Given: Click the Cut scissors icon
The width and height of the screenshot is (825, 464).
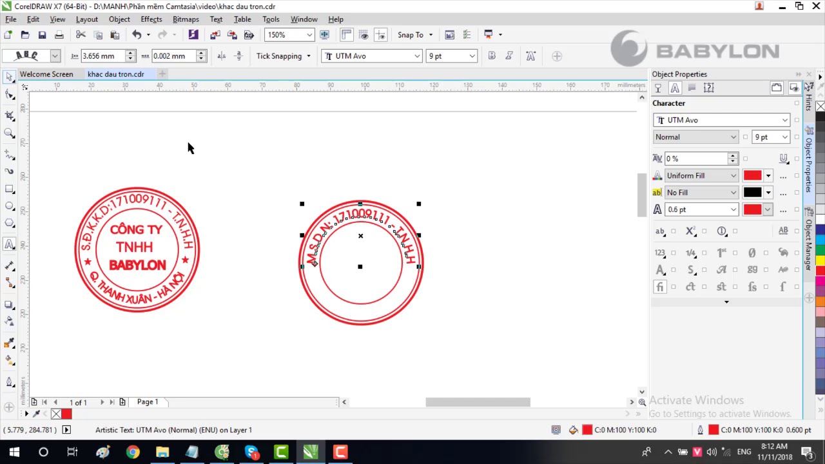Looking at the screenshot, I should pyautogui.click(x=81, y=35).
